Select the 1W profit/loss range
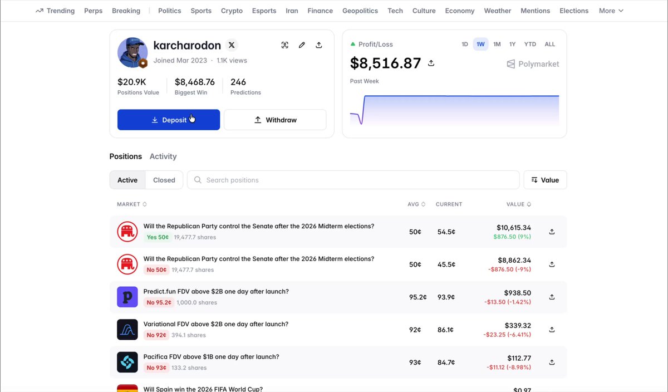Screen dimensions: 668x392 (x=480, y=44)
